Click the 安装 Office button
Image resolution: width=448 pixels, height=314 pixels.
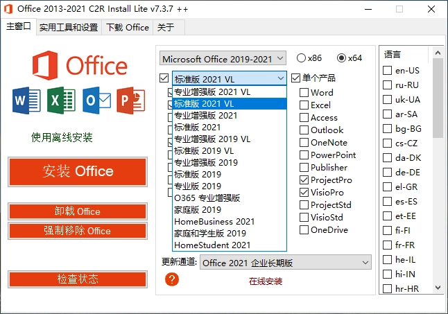(78, 172)
